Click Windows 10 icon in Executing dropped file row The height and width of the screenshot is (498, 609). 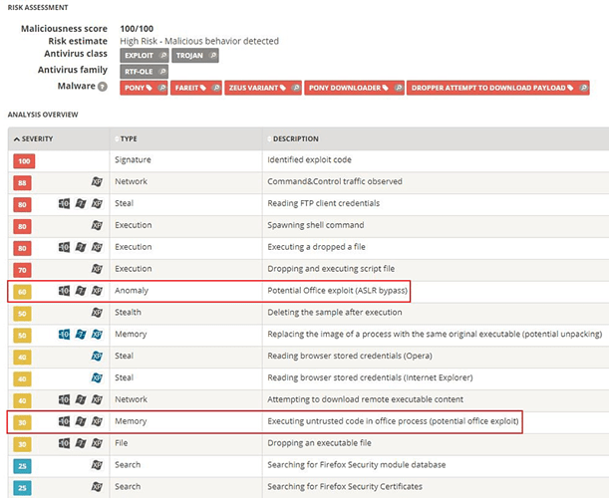point(64,247)
